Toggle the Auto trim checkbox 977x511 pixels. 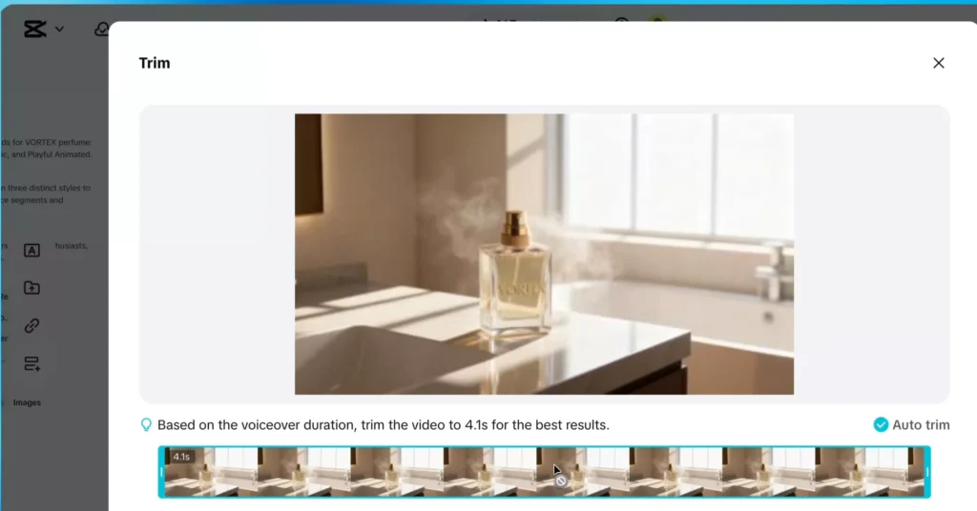point(881,425)
